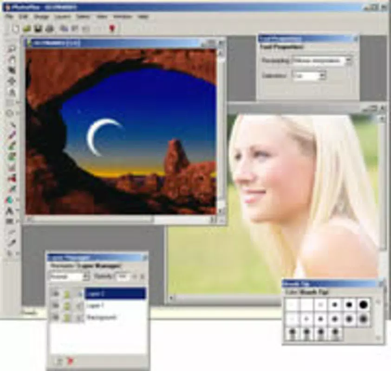Select the Text tool letter A

(10, 211)
